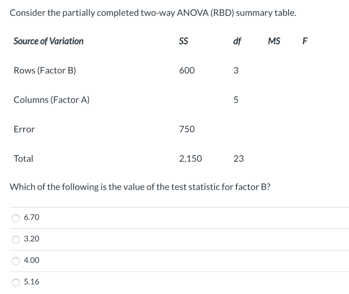Click the Source of Variation column header

coord(48,41)
